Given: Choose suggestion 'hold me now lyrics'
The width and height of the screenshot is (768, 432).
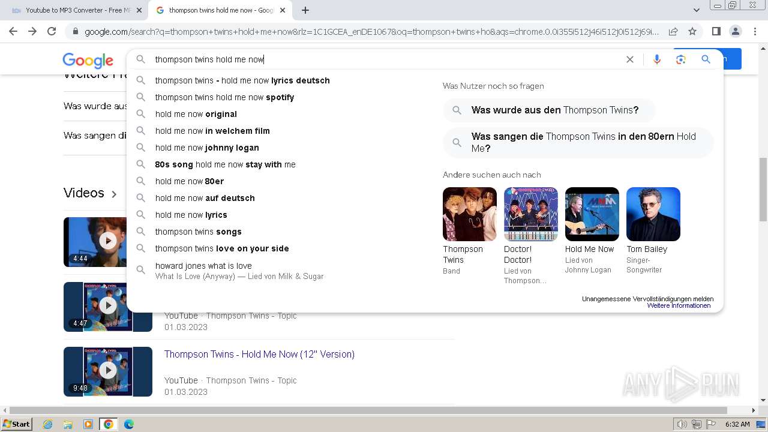Looking at the screenshot, I should point(191,215).
